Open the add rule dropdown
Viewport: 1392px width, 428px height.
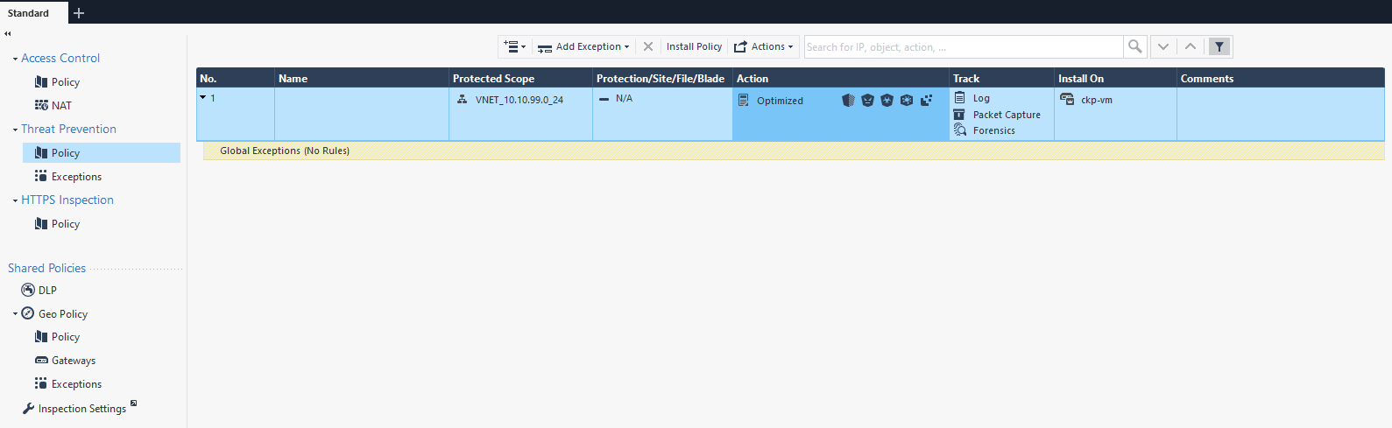coord(514,46)
